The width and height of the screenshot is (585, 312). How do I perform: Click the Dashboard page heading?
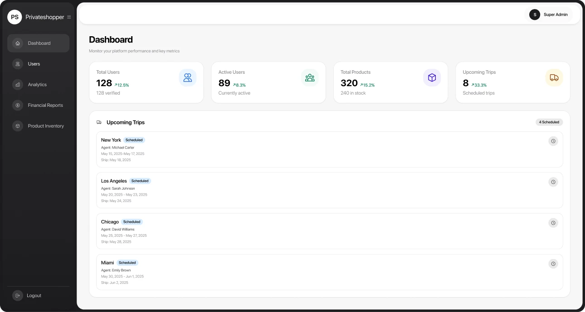click(x=111, y=39)
